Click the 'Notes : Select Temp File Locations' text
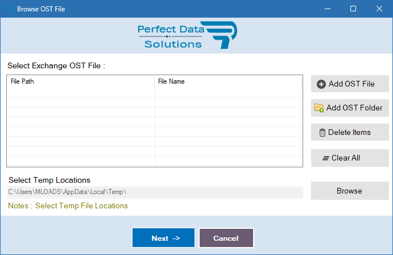393x255 pixels. coord(68,206)
